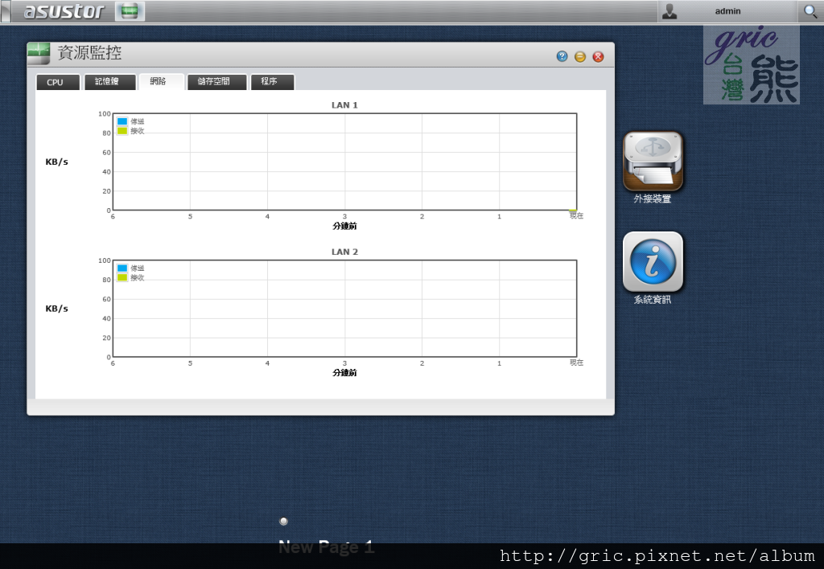
Task: Switch to the CPU tab
Action: 58,82
